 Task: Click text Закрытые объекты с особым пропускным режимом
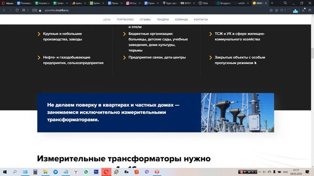240,60
